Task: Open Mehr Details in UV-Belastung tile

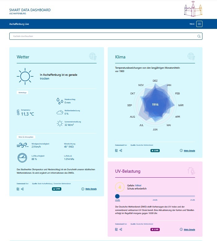Action: tap(189, 229)
